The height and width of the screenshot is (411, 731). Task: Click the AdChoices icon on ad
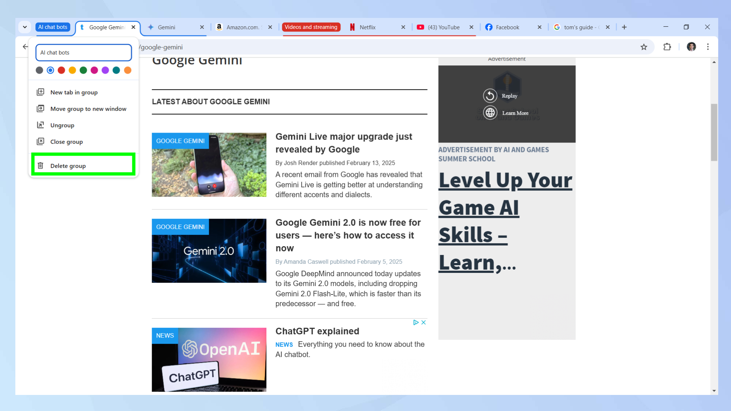(416, 322)
